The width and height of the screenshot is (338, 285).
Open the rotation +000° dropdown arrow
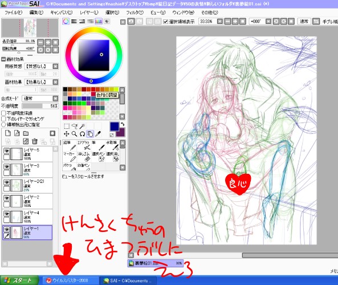[x=268, y=21]
